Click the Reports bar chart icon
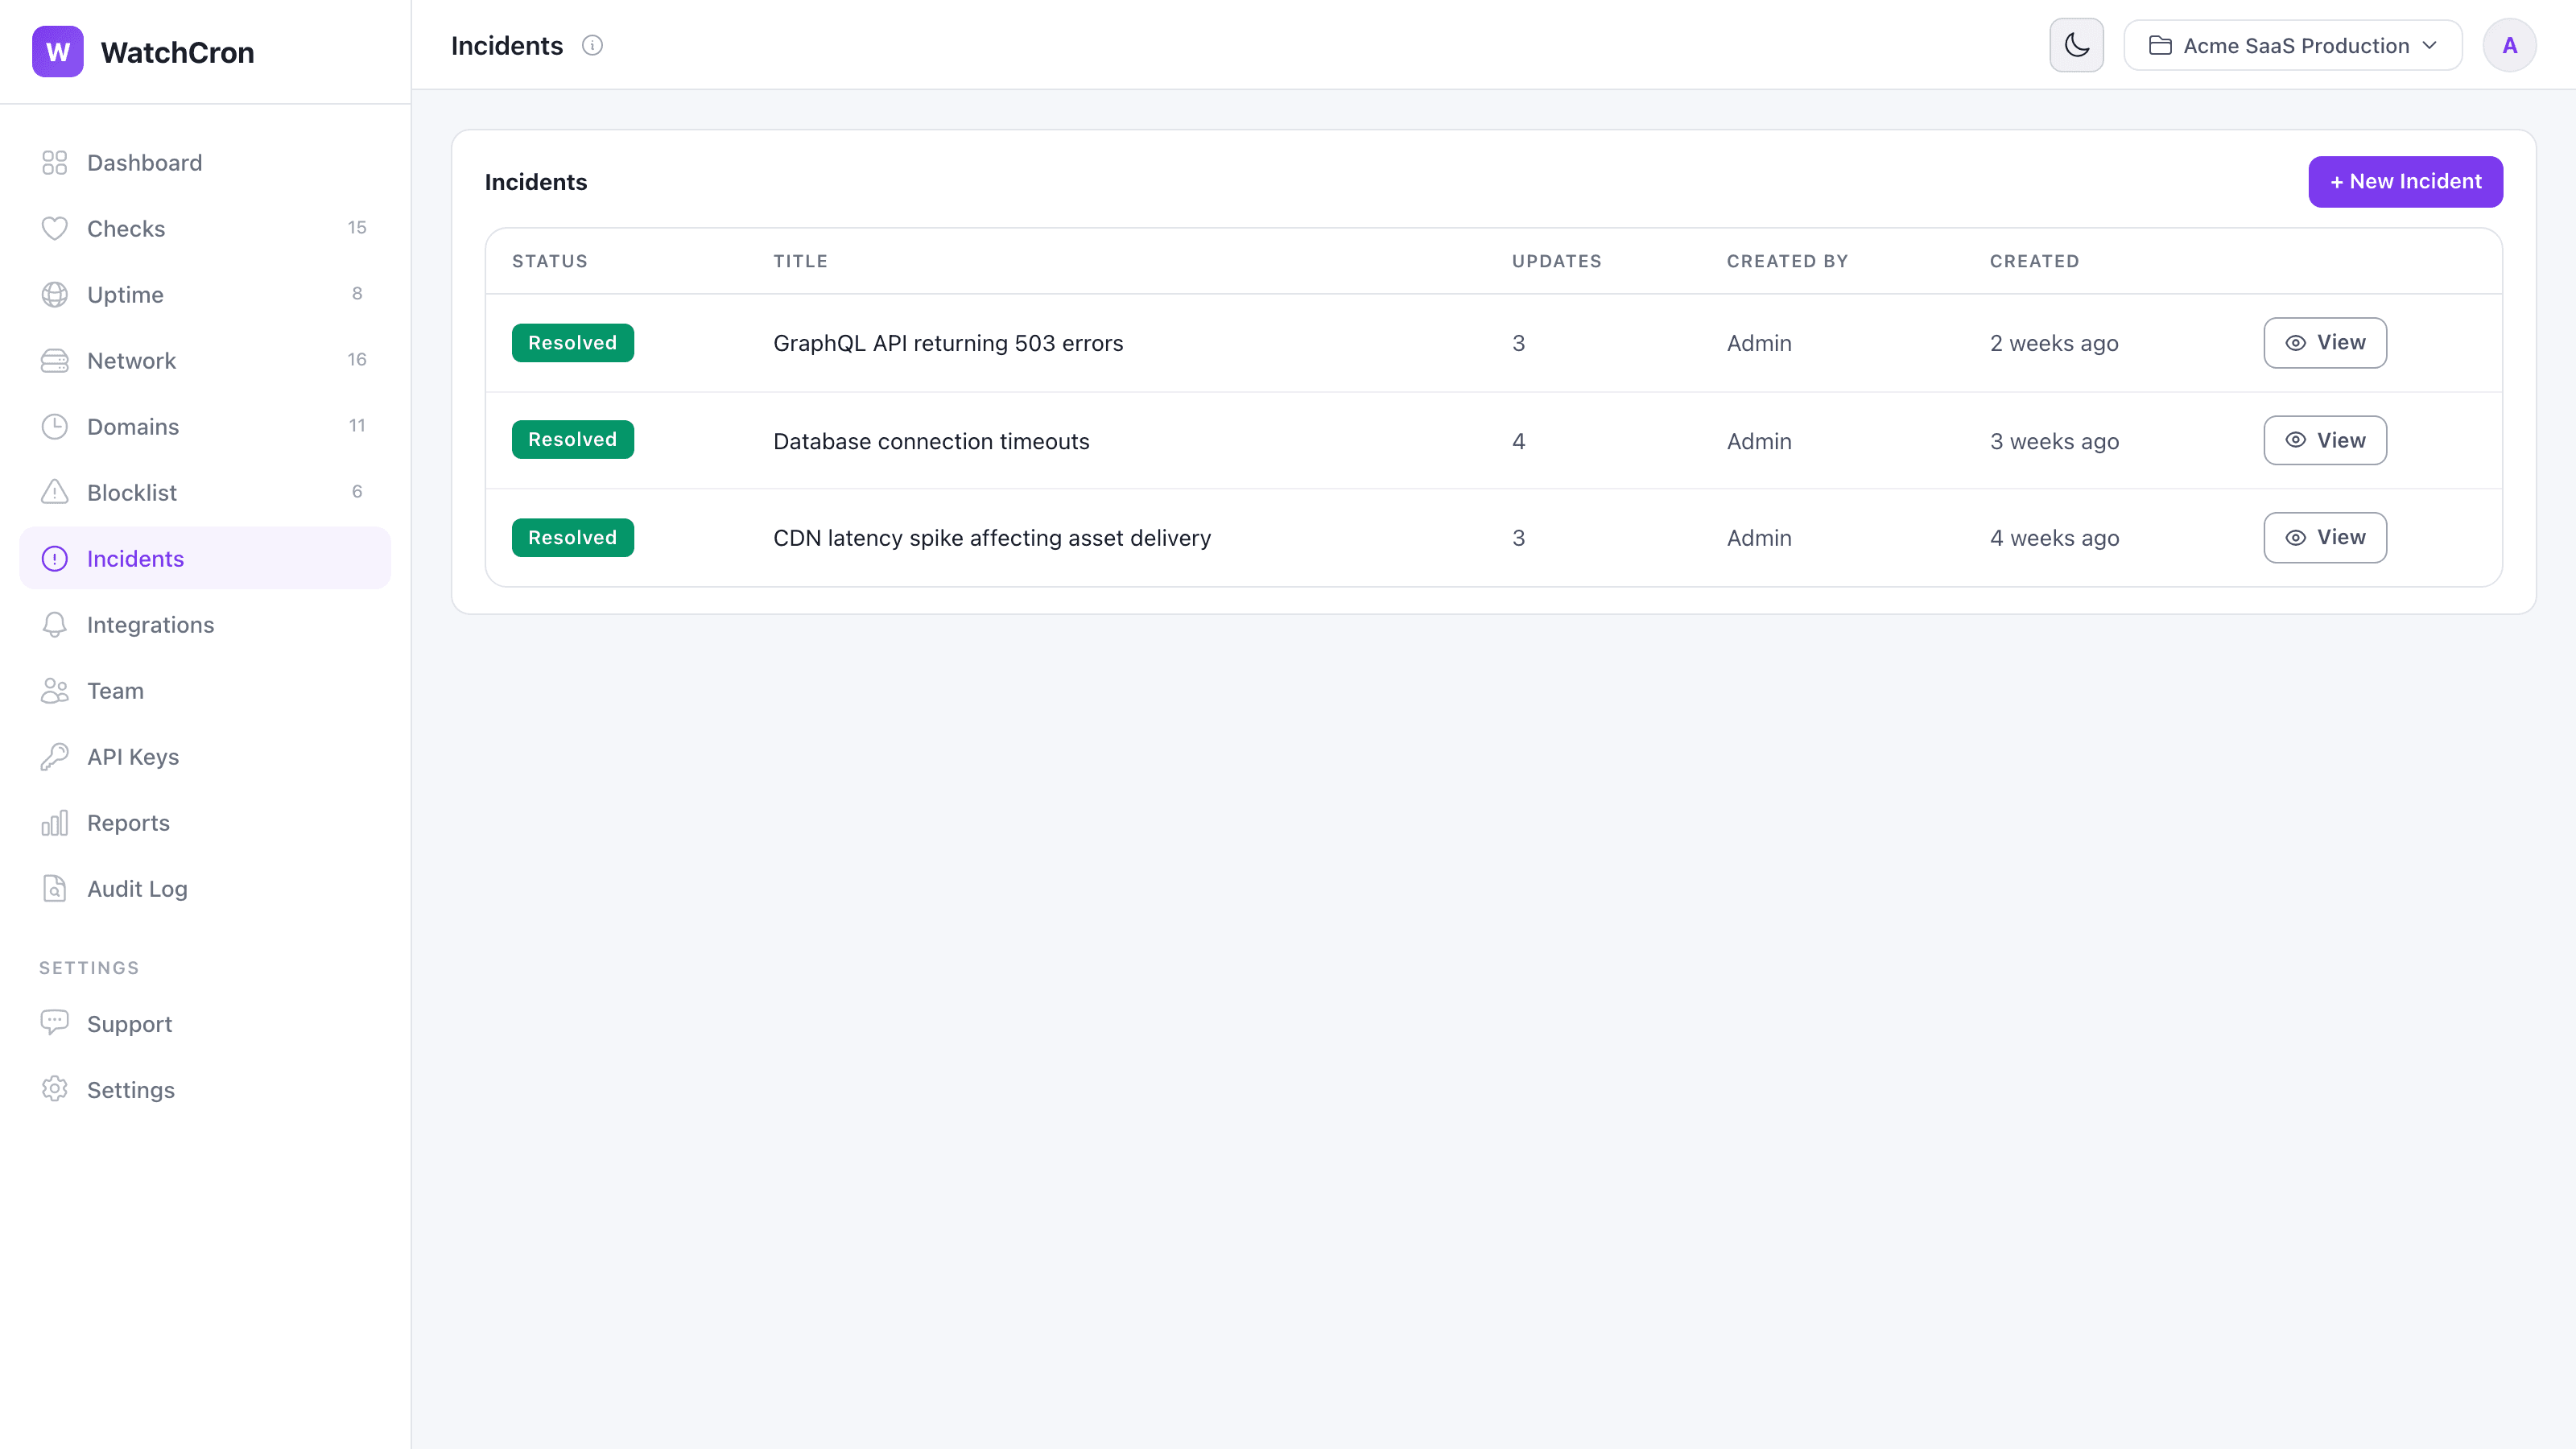 54,823
